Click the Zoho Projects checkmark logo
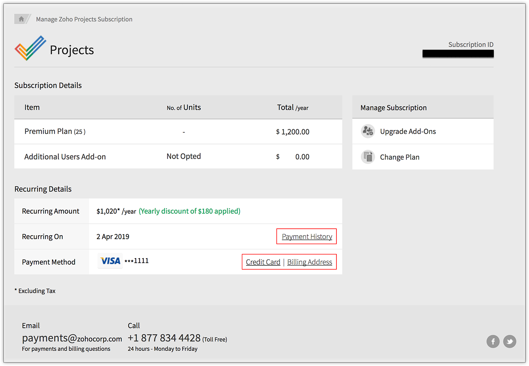Image resolution: width=529 pixels, height=366 pixels. click(30, 48)
